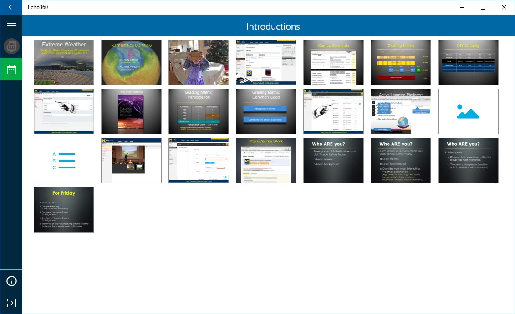515x314 pixels.
Task: Select the calendar icon in sidebar
Action: click(11, 69)
